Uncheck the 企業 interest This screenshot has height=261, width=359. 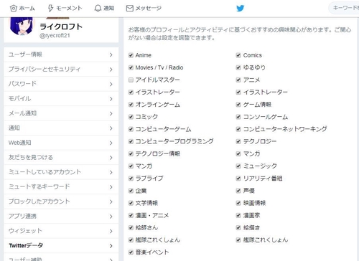point(131,191)
